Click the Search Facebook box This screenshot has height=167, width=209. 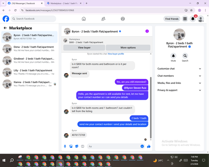tap(33, 19)
